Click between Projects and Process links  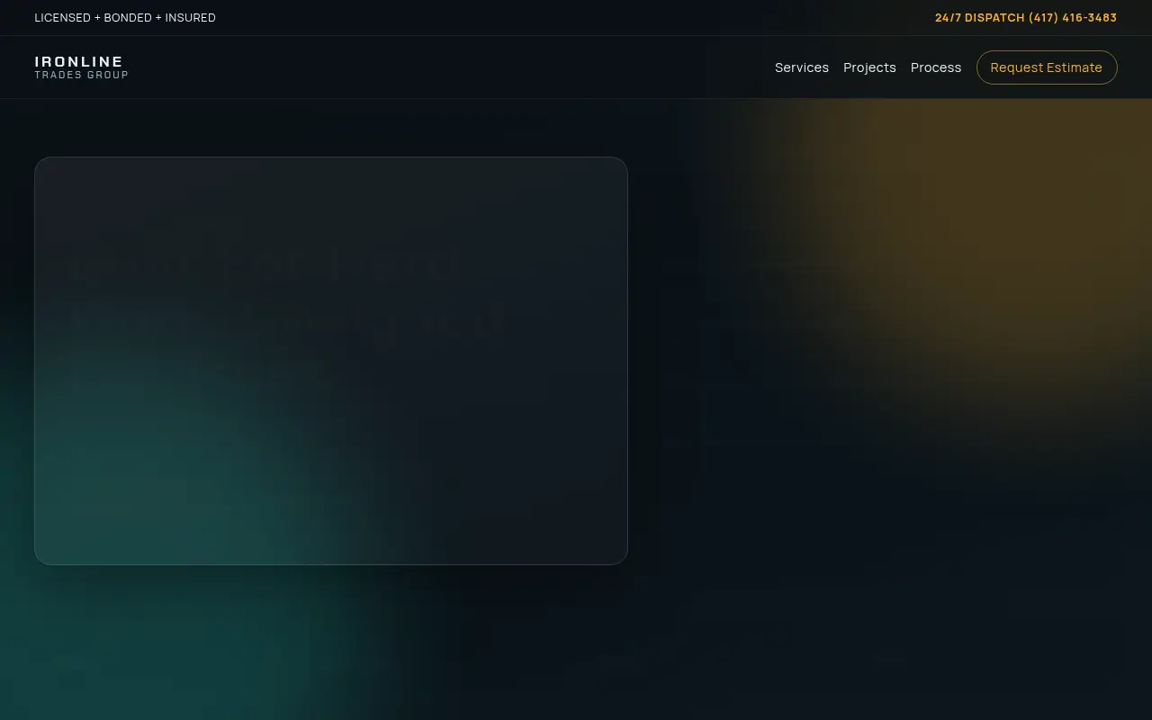(x=903, y=67)
